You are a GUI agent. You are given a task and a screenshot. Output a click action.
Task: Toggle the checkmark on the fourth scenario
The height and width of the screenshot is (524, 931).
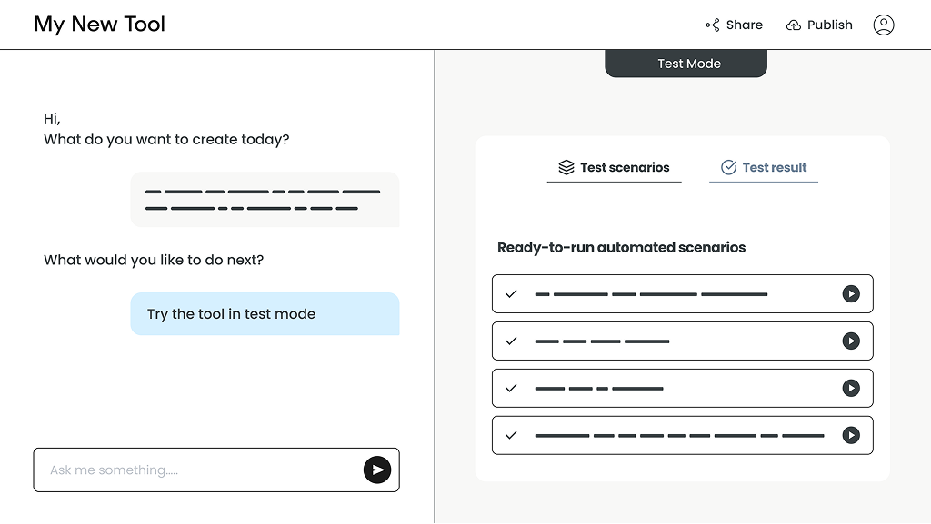click(511, 435)
